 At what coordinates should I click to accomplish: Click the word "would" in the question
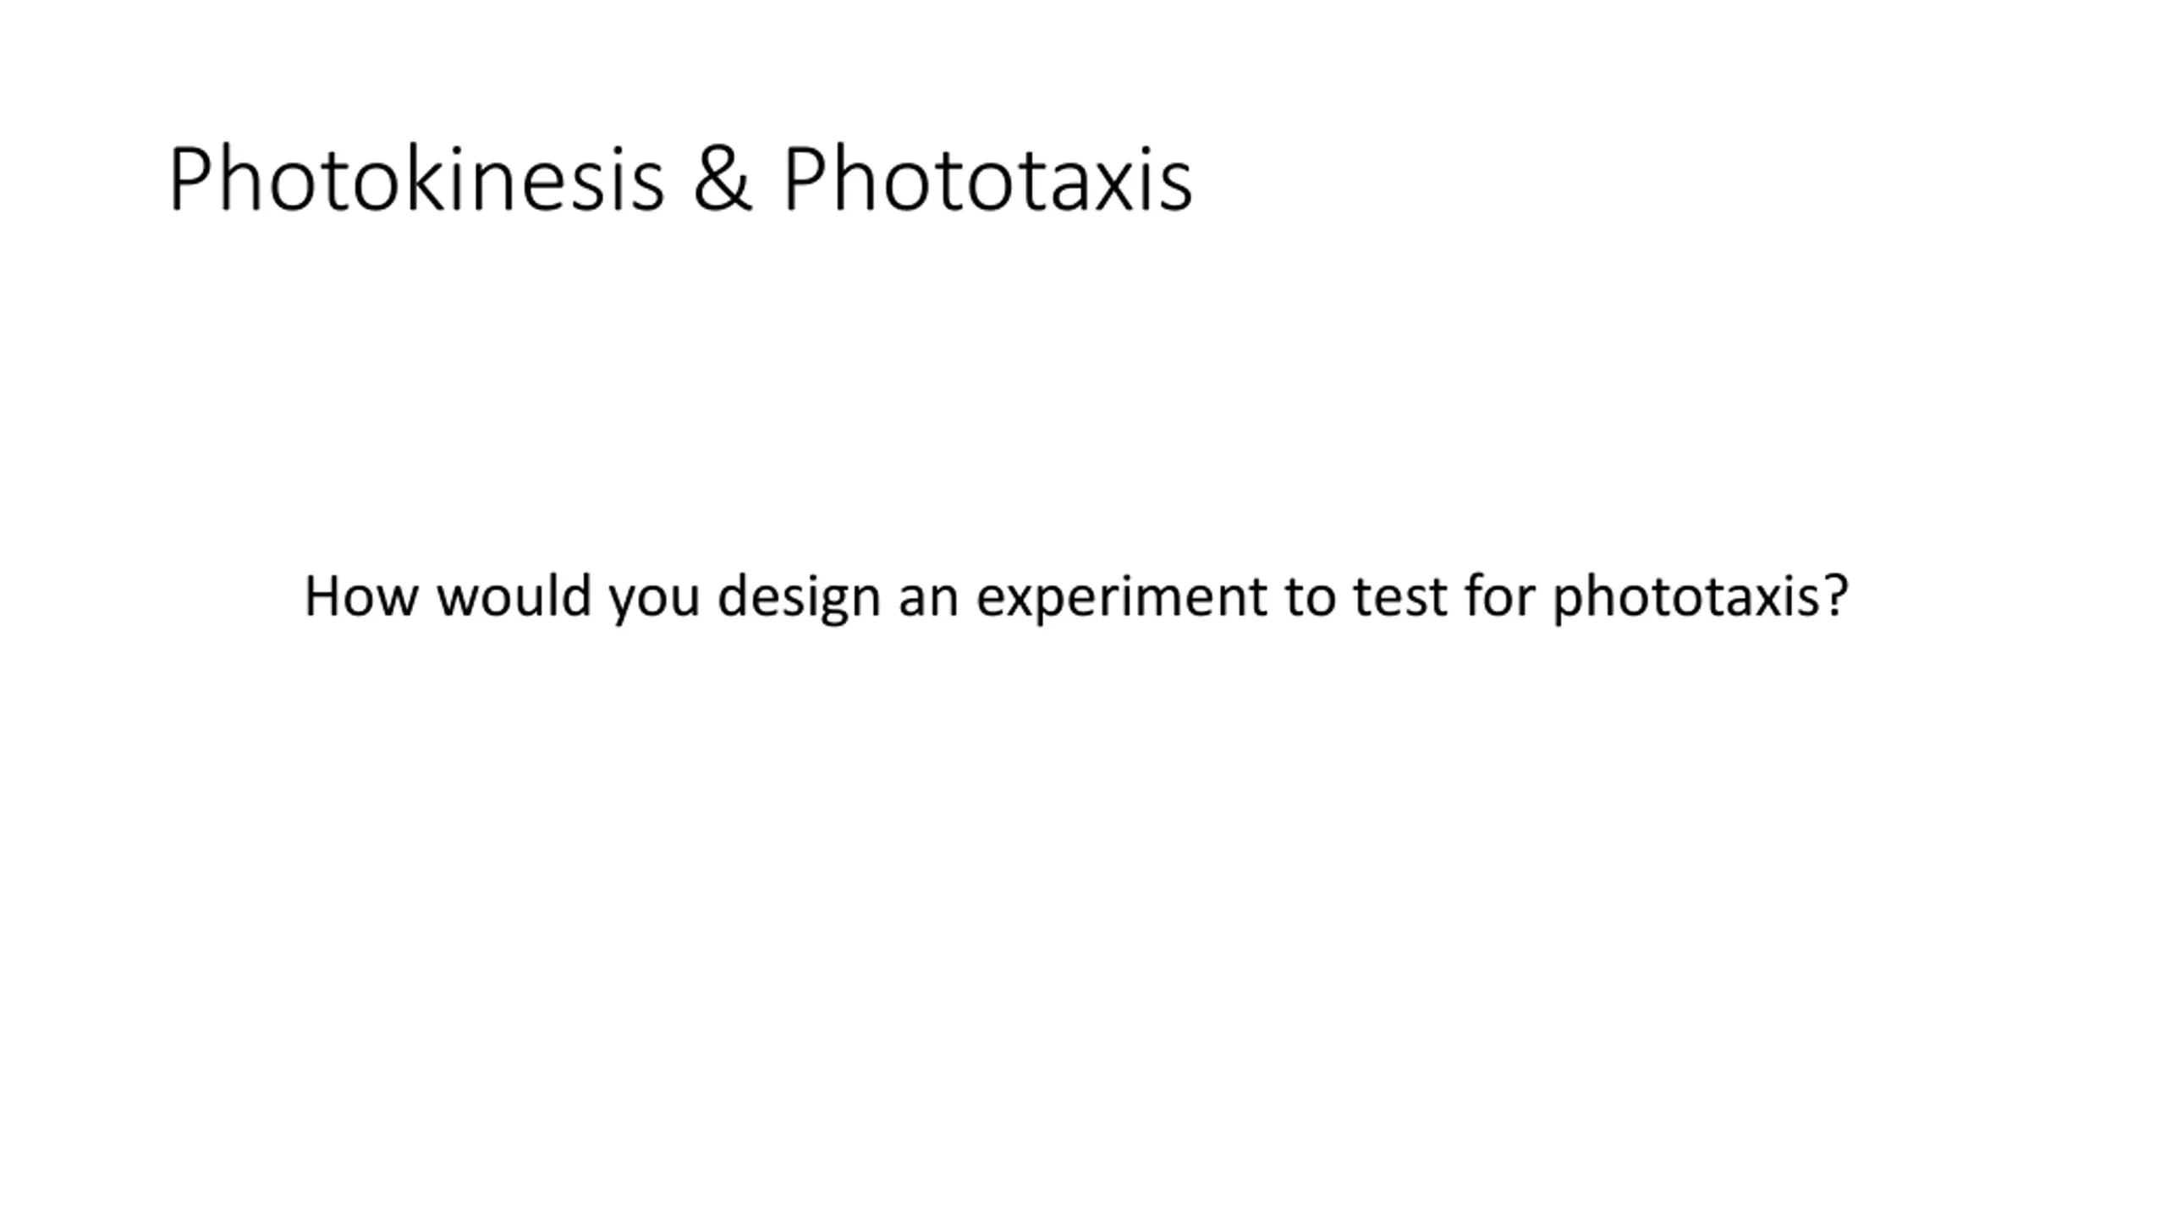click(514, 596)
